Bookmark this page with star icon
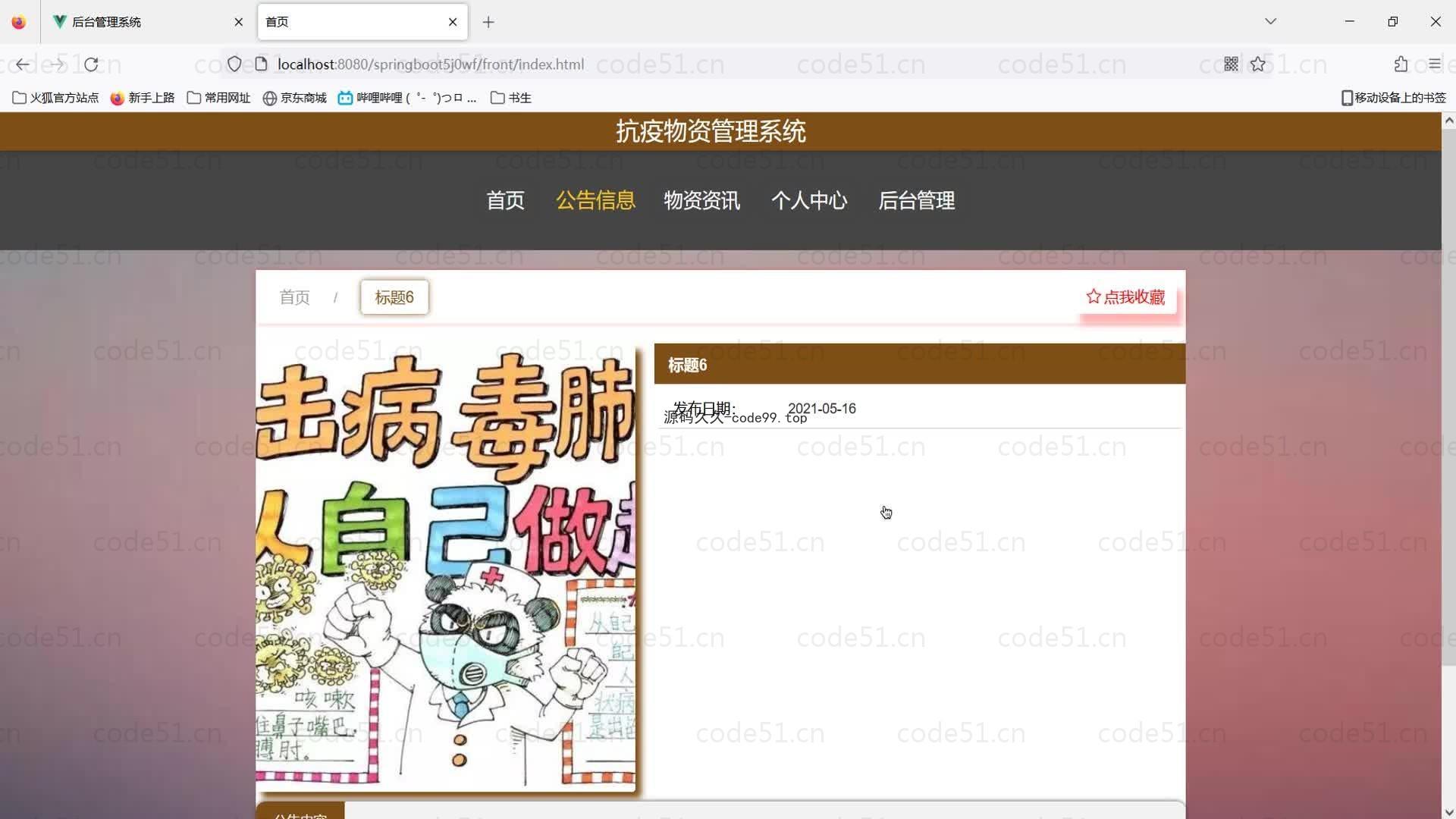The width and height of the screenshot is (1456, 819). (x=1258, y=64)
